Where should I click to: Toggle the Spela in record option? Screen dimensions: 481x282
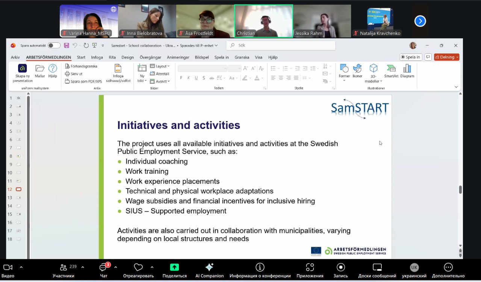tap(411, 57)
